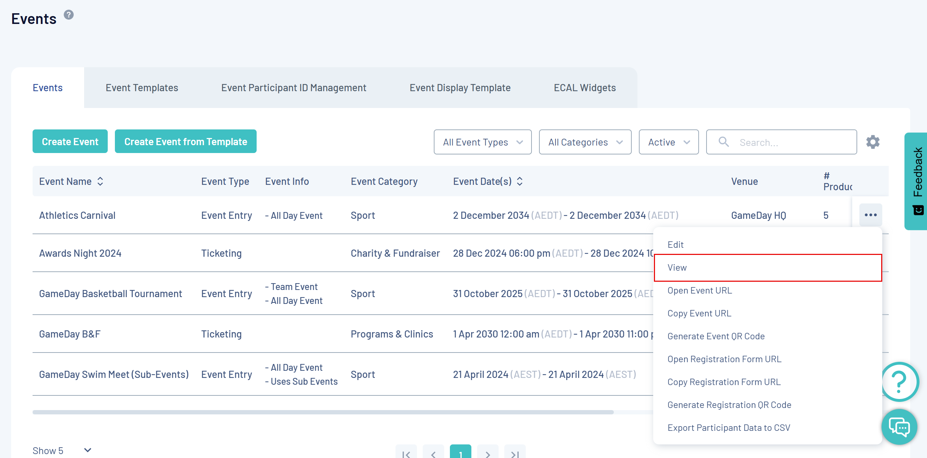Expand the Show 5 rows selector

point(62,450)
